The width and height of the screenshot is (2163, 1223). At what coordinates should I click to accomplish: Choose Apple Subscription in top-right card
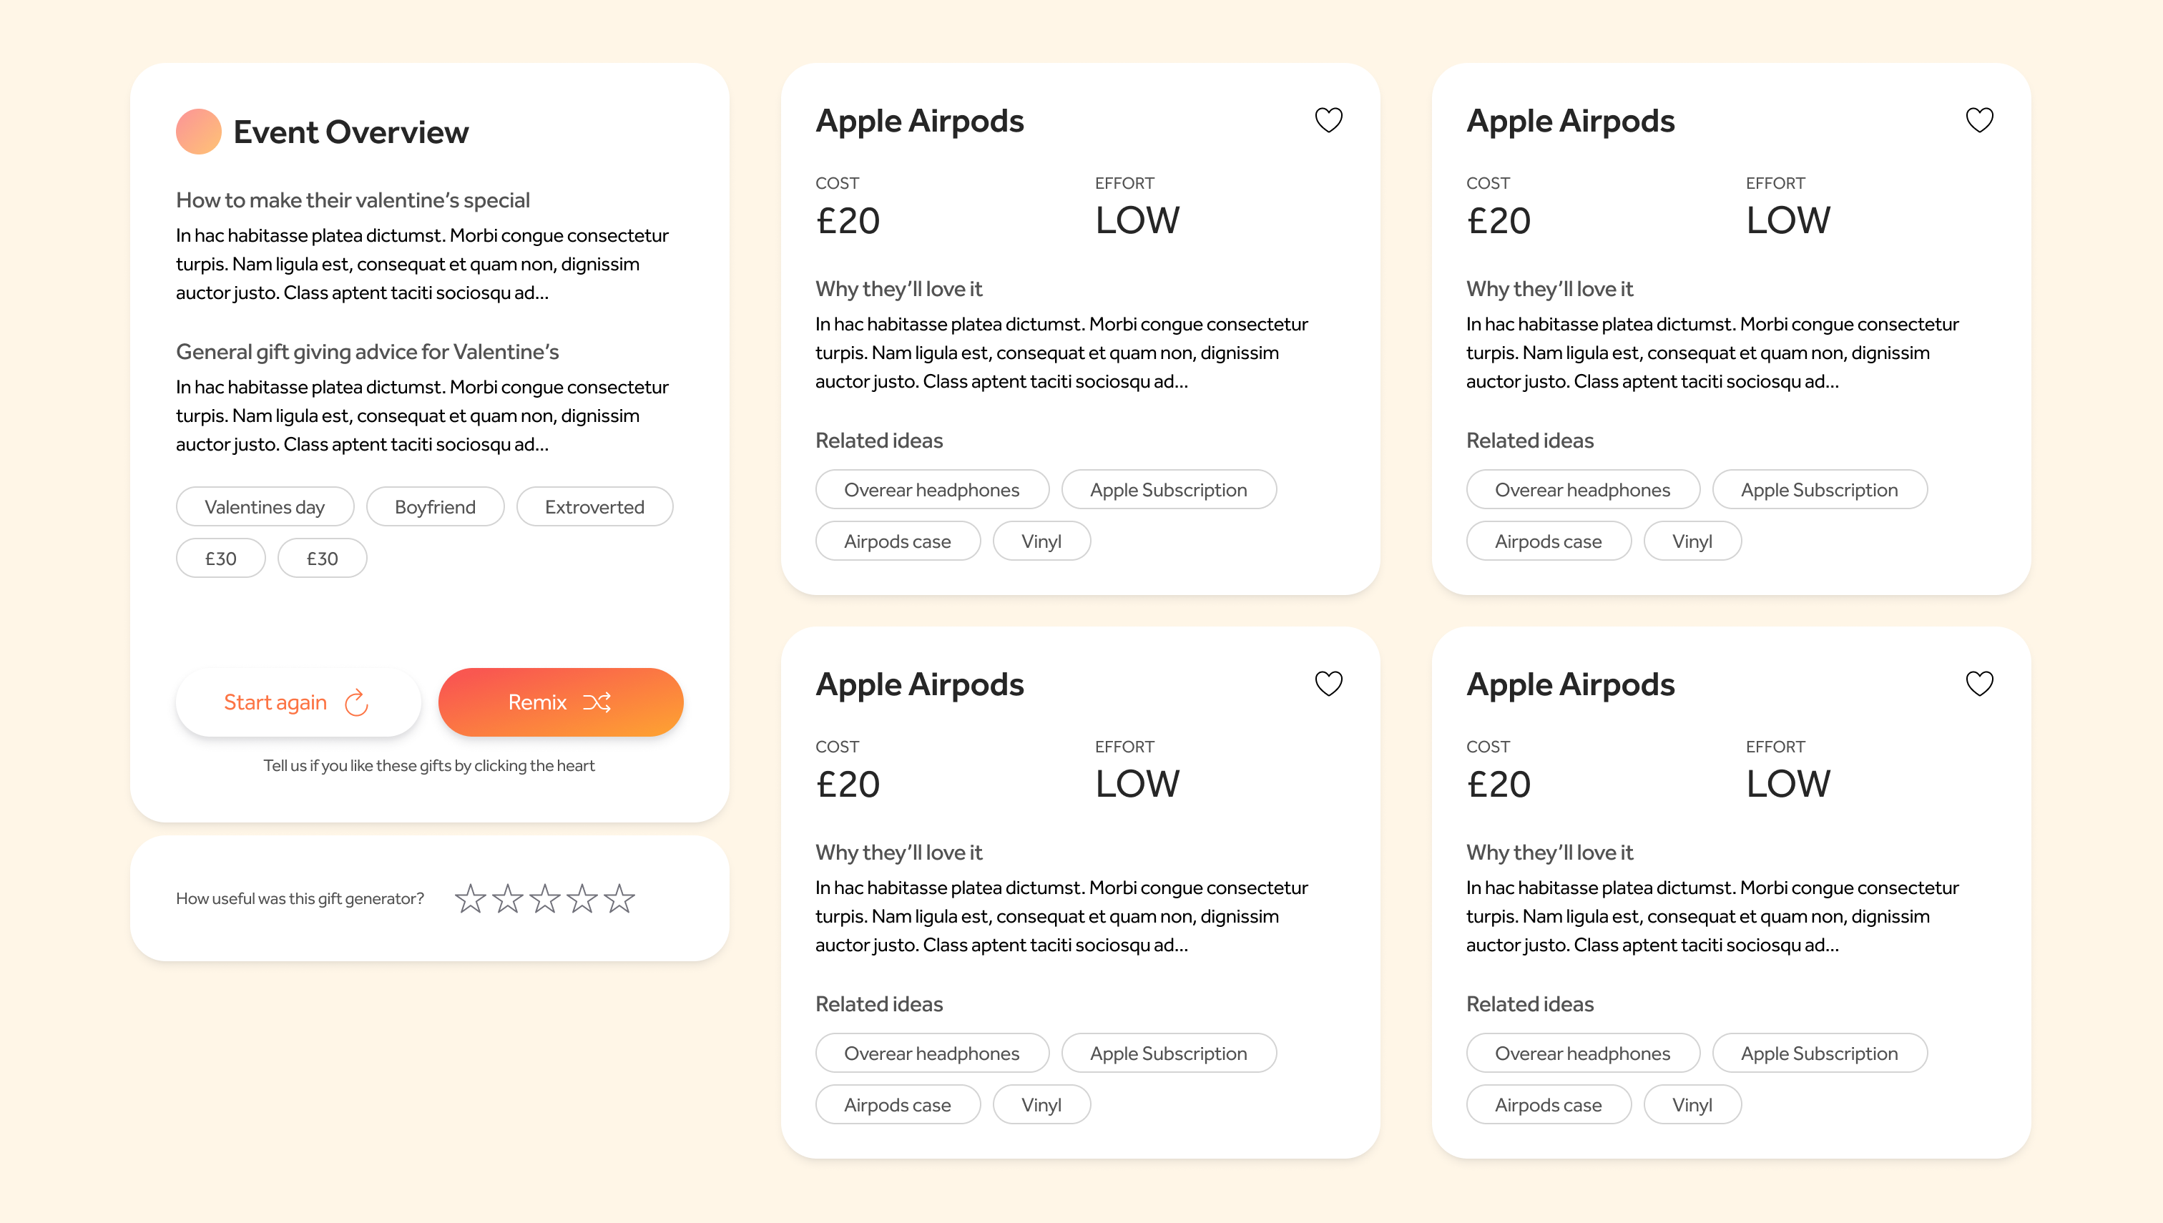(x=1819, y=490)
